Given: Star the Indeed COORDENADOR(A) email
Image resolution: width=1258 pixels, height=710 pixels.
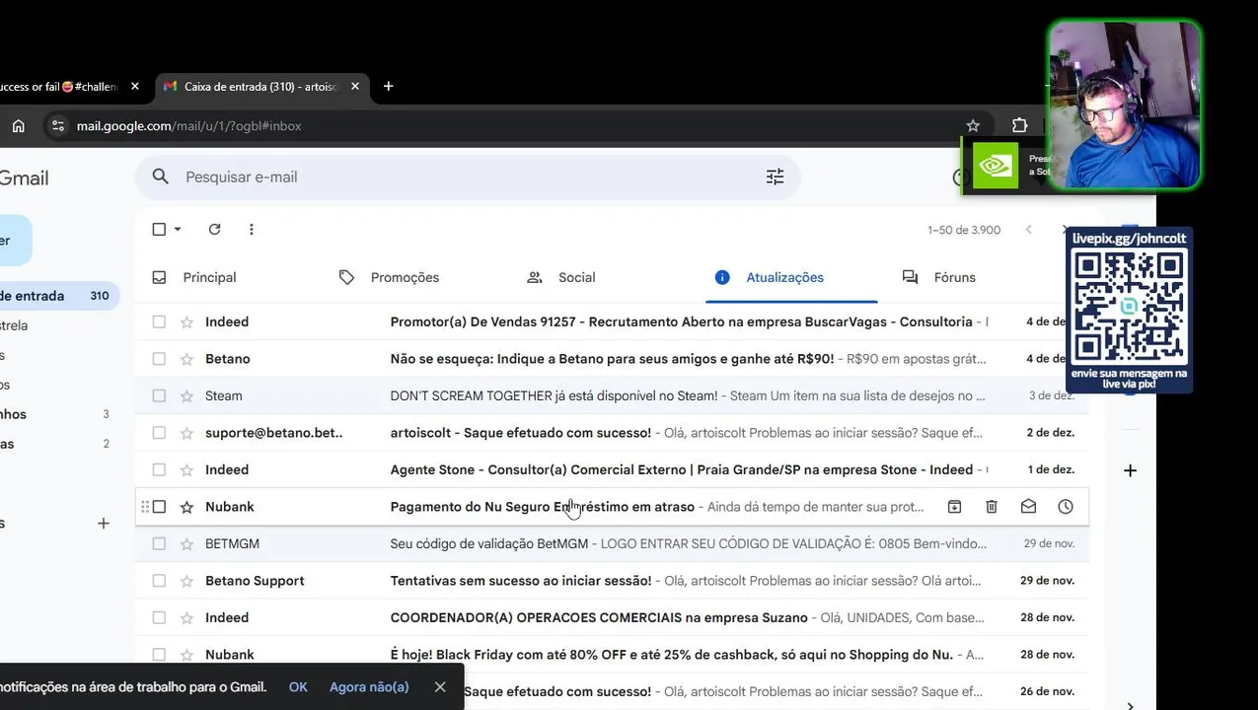Looking at the screenshot, I should [x=186, y=617].
